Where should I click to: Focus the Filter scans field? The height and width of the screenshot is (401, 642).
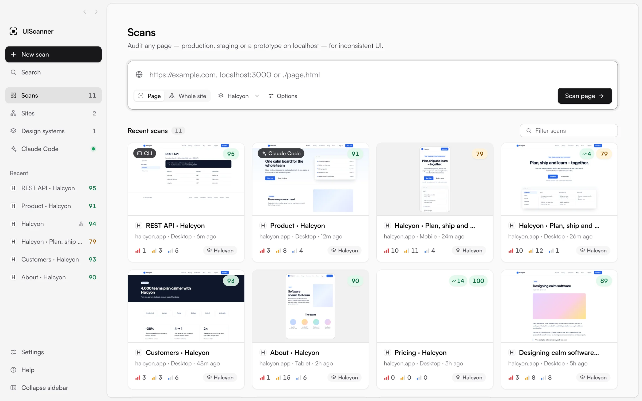click(569, 131)
